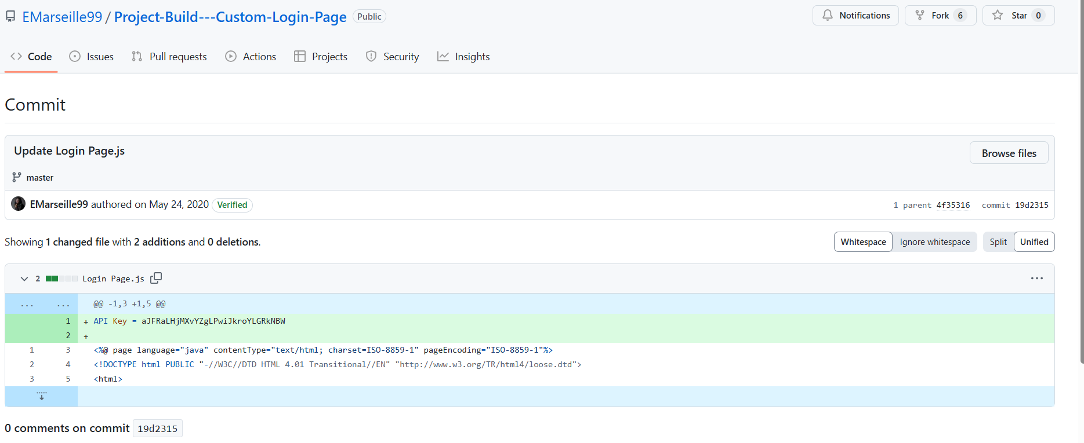The width and height of the screenshot is (1084, 443).
Task: Click EMarseille99 author avatar
Action: pyautogui.click(x=19, y=204)
